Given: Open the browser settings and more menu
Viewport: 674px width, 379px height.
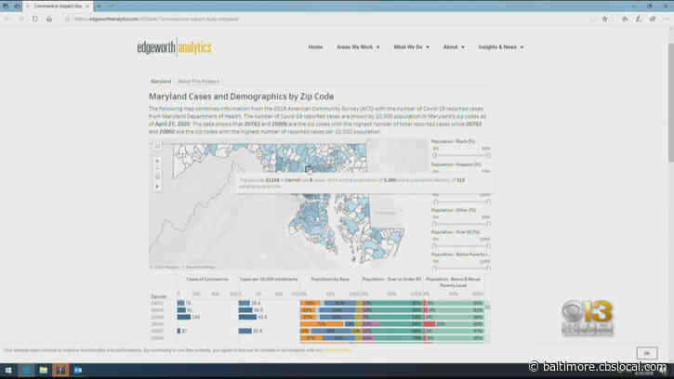Looking at the screenshot, I should [x=667, y=19].
